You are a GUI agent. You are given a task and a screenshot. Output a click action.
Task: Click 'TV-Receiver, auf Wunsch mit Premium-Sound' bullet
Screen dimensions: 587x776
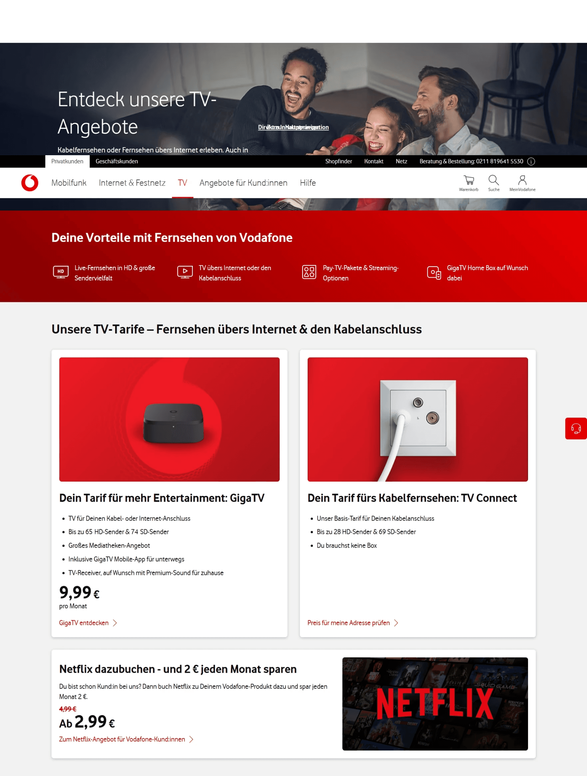[x=146, y=573]
